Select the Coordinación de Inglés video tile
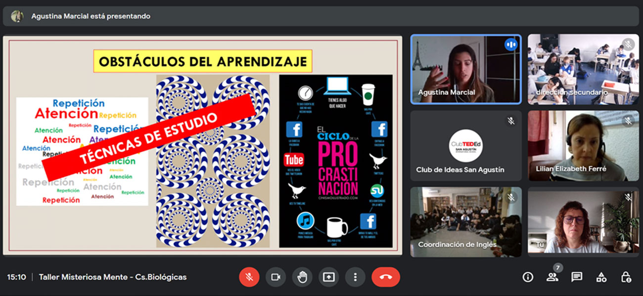Screen dimensions: 643x296 [465, 222]
